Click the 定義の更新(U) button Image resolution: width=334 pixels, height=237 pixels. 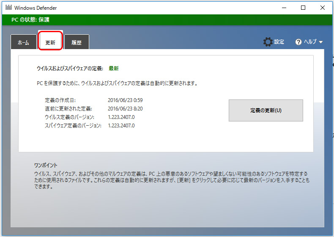point(266,110)
